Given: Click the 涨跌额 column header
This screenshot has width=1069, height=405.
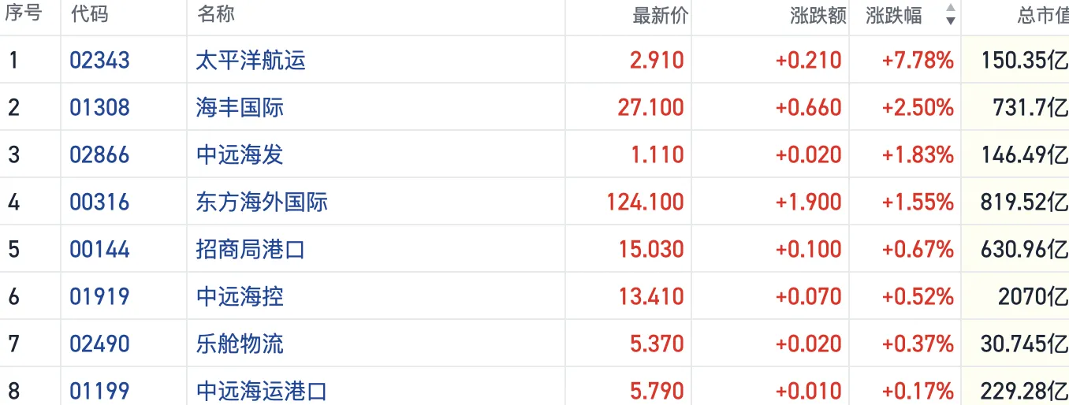Looking at the screenshot, I should (x=818, y=16).
